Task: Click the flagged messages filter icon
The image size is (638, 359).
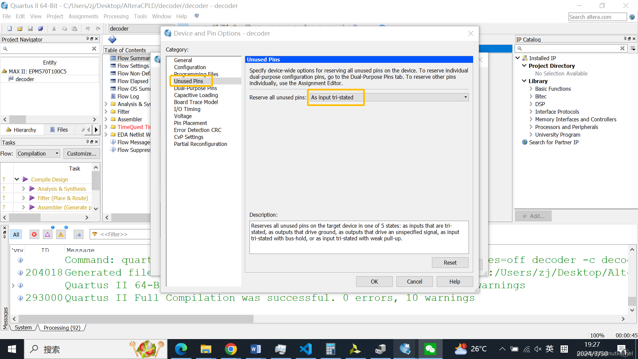Action: pyautogui.click(x=78, y=234)
